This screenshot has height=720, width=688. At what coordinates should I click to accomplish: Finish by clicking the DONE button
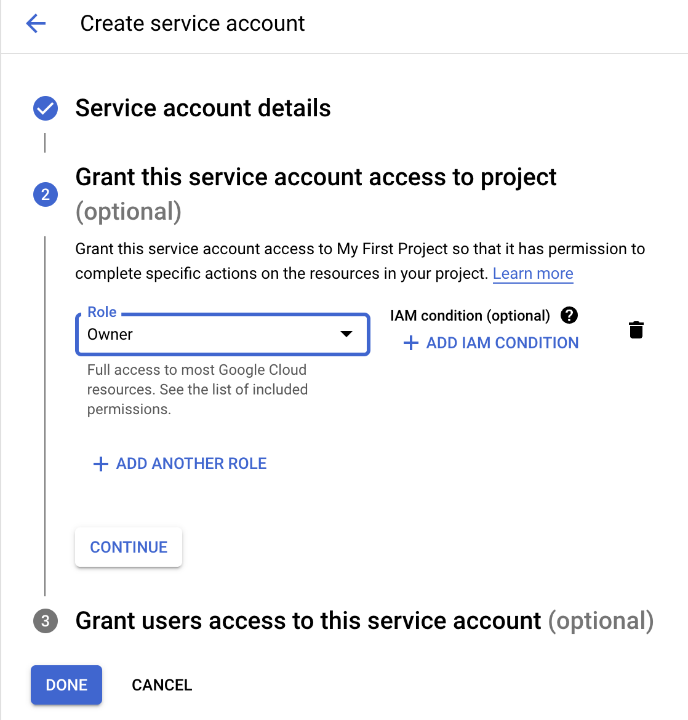66,685
